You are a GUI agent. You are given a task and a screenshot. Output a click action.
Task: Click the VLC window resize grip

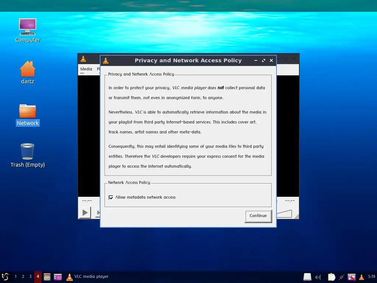coord(297,216)
